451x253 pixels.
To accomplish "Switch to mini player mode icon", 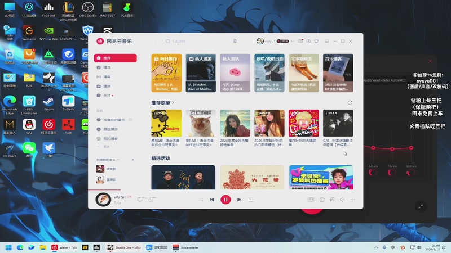I will point(327,41).
